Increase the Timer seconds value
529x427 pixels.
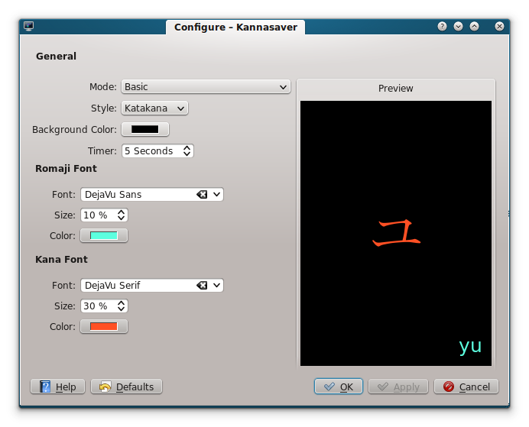coord(187,147)
